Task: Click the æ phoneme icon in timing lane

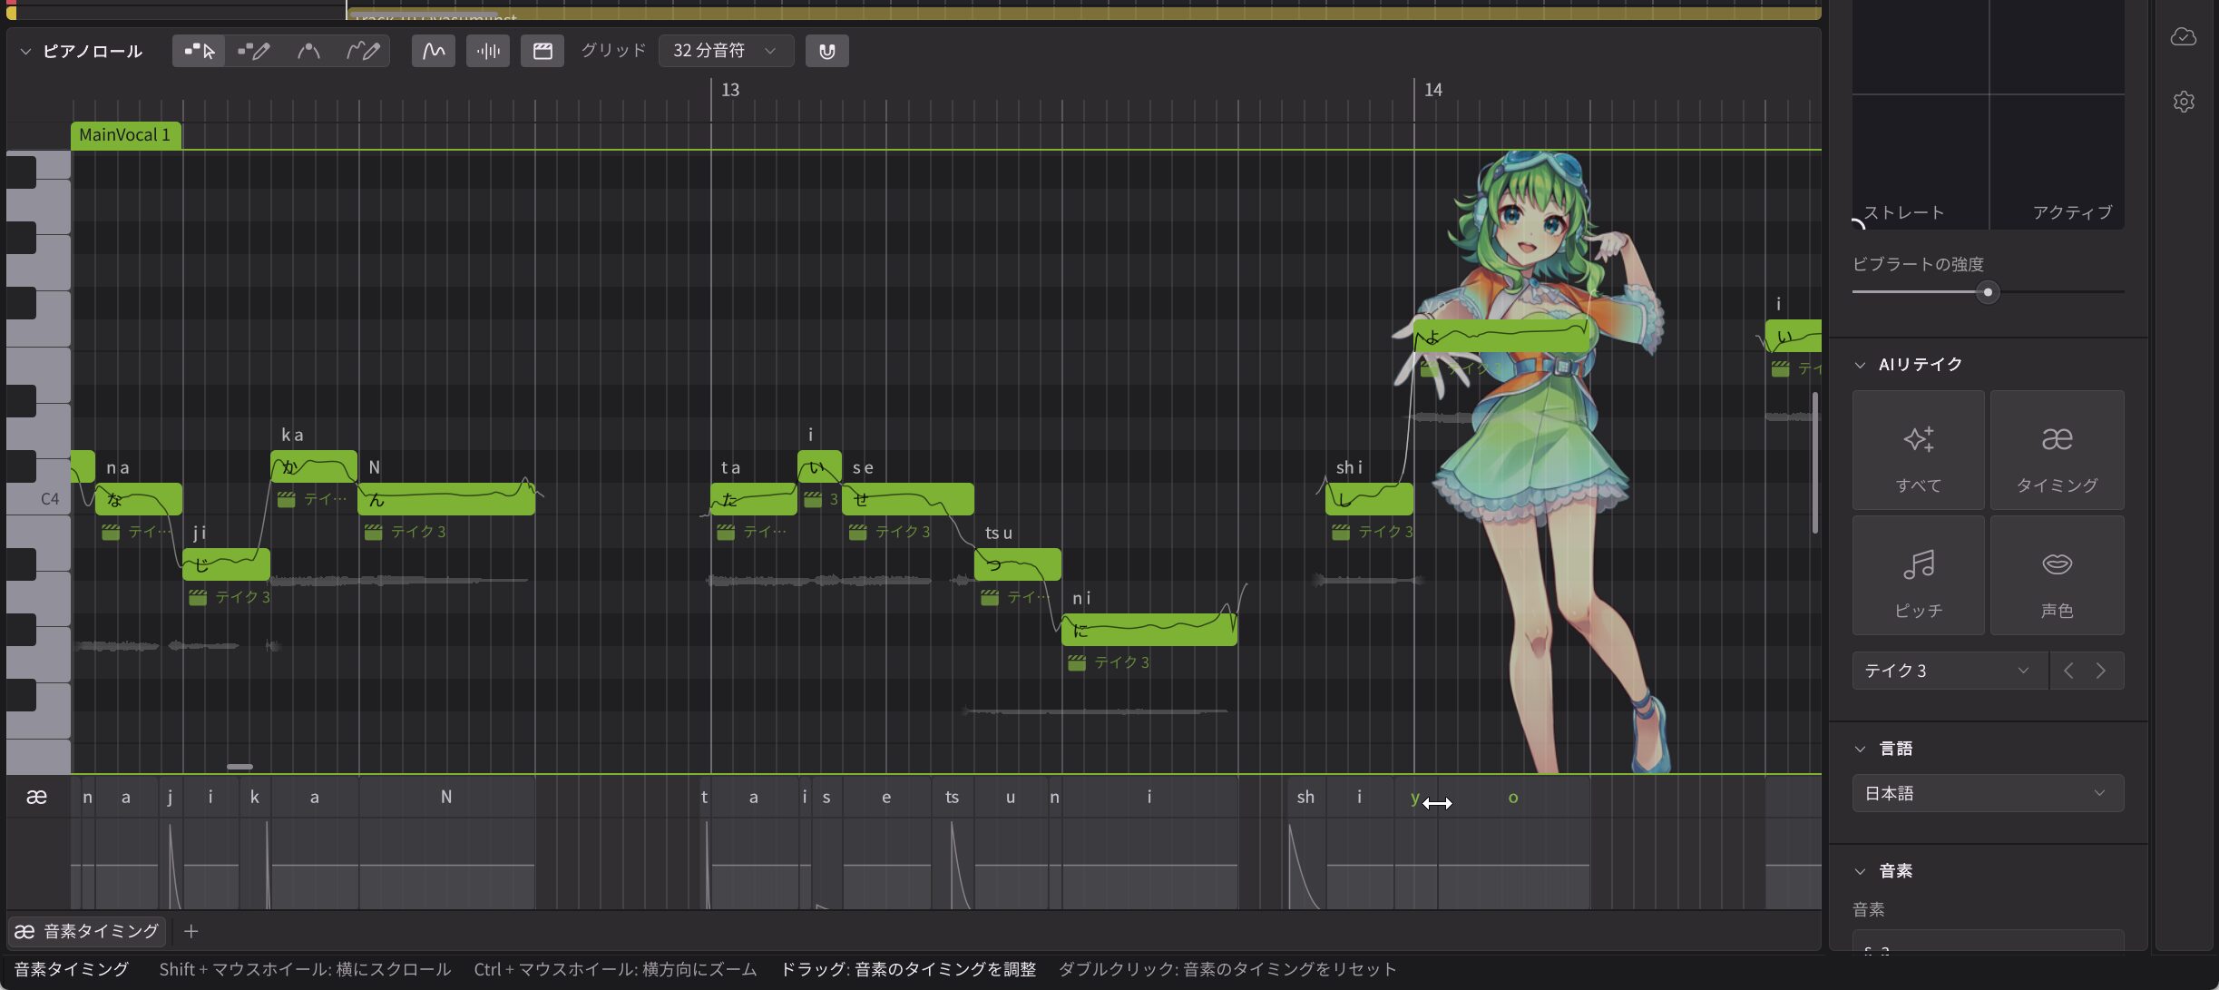Action: (x=36, y=797)
